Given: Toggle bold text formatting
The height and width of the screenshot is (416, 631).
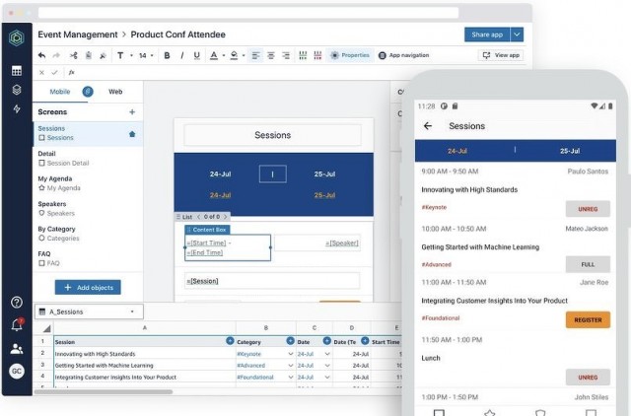Looking at the screenshot, I should pyautogui.click(x=167, y=55).
